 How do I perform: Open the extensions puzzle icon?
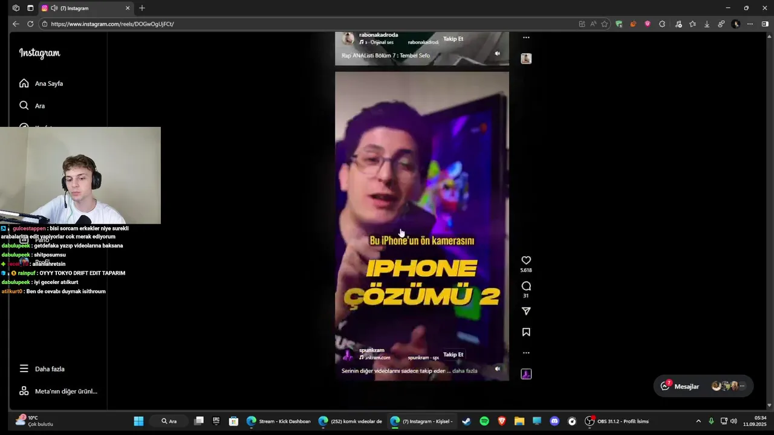click(x=662, y=24)
